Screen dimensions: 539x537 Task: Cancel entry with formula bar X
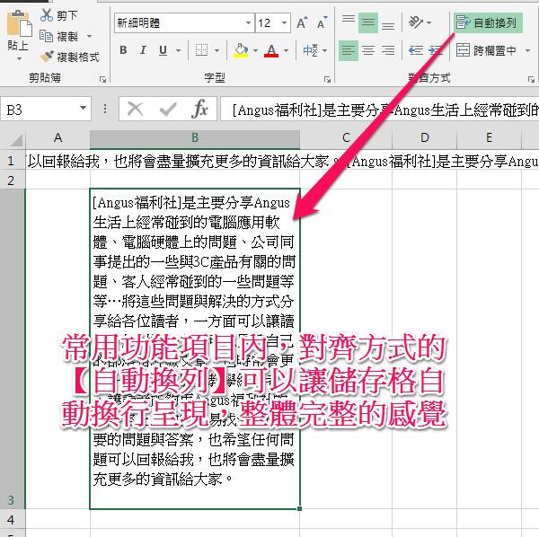(x=135, y=110)
